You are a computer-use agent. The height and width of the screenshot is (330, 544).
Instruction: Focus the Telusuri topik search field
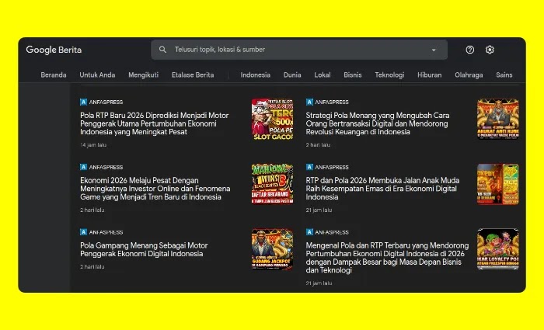[299, 50]
